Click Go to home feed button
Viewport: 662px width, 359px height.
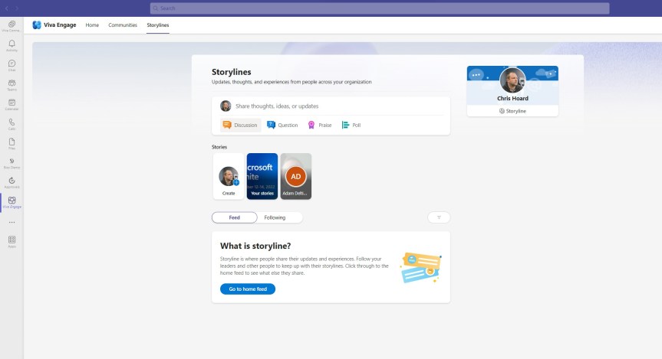[248, 289]
